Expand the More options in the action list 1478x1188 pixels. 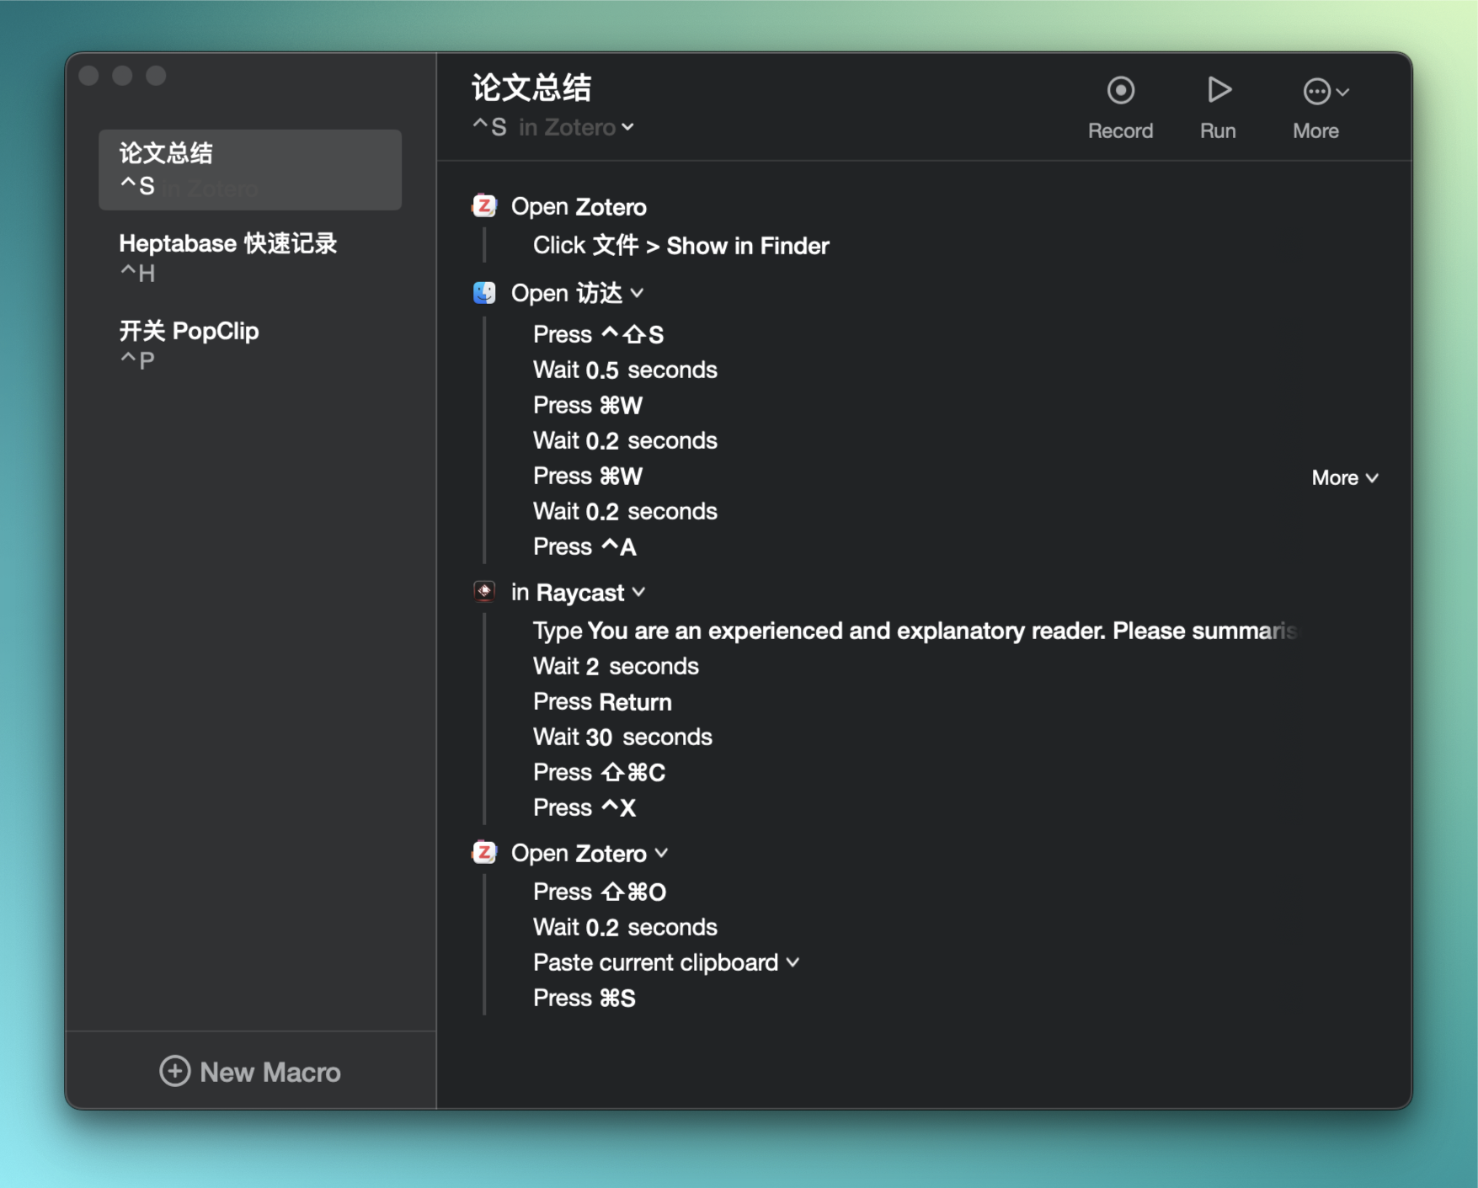[1344, 477]
